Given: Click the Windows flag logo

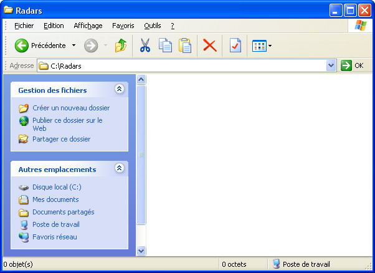Looking at the screenshot, I should tap(361, 25).
